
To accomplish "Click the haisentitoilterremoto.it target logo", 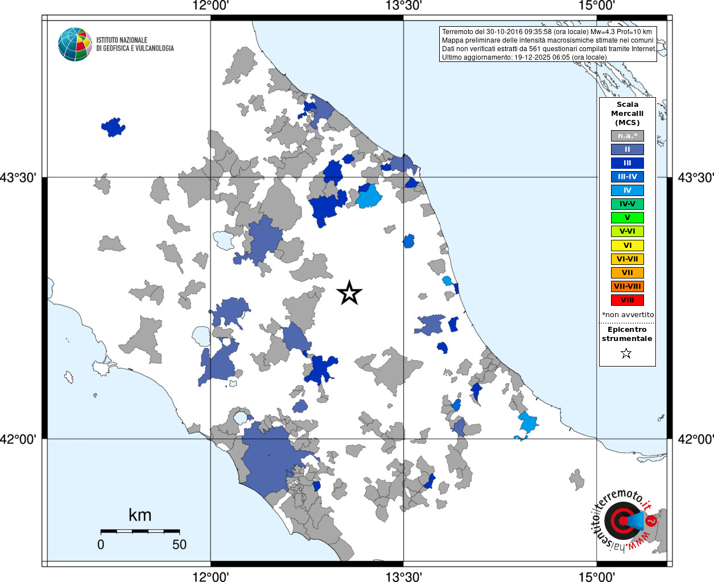I will (624, 520).
